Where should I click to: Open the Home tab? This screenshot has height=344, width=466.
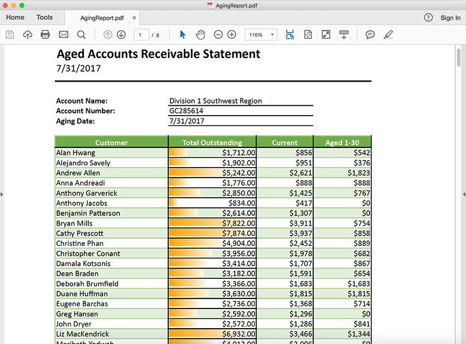coord(15,17)
